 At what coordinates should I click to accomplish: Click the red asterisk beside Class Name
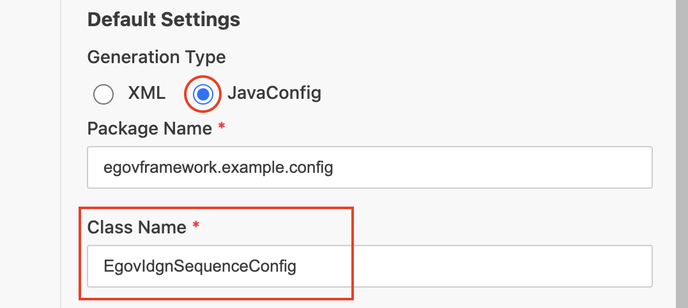click(x=196, y=225)
